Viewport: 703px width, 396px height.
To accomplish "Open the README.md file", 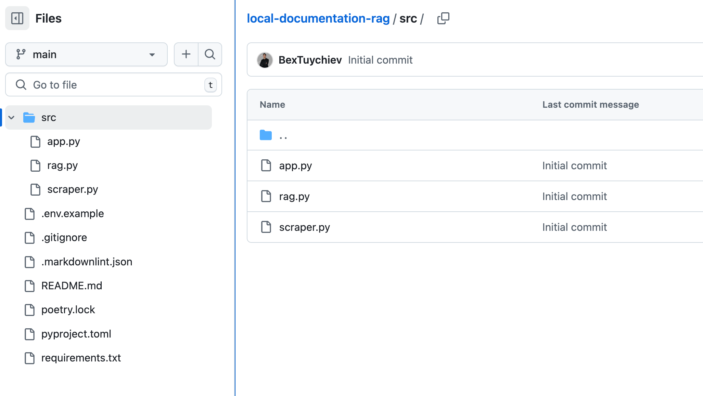I will pyautogui.click(x=72, y=286).
